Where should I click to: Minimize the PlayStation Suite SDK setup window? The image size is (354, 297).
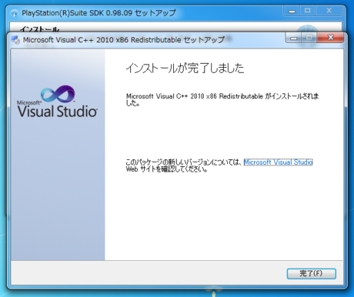tap(292, 11)
